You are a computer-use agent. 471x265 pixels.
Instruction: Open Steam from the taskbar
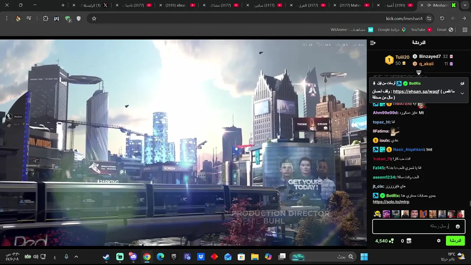106,257
